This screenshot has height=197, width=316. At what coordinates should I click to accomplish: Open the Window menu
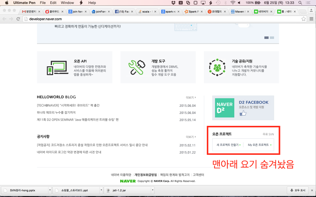(67, 3)
